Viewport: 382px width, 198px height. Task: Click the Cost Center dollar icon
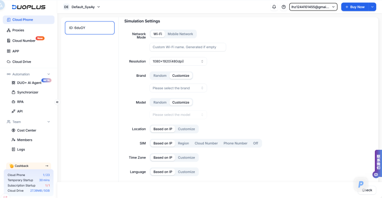point(13,130)
